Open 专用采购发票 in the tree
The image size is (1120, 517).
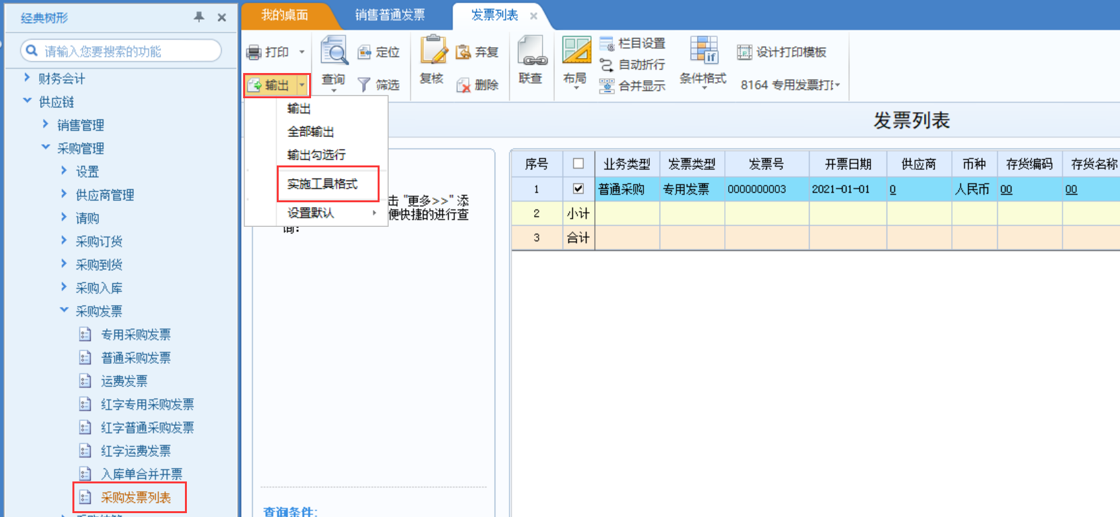[136, 335]
